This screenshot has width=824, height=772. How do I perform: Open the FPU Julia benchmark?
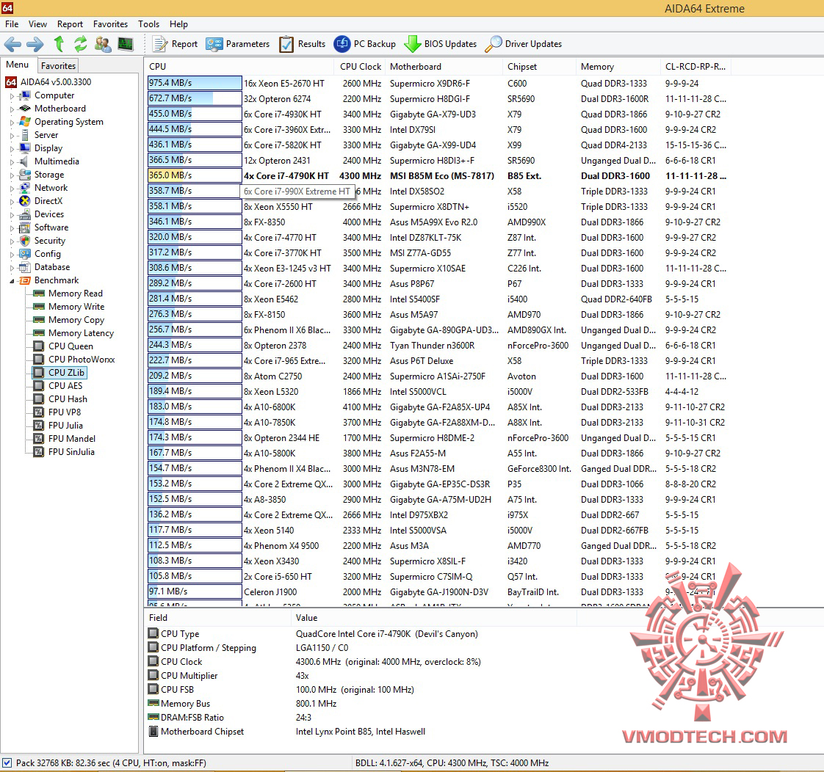58,426
